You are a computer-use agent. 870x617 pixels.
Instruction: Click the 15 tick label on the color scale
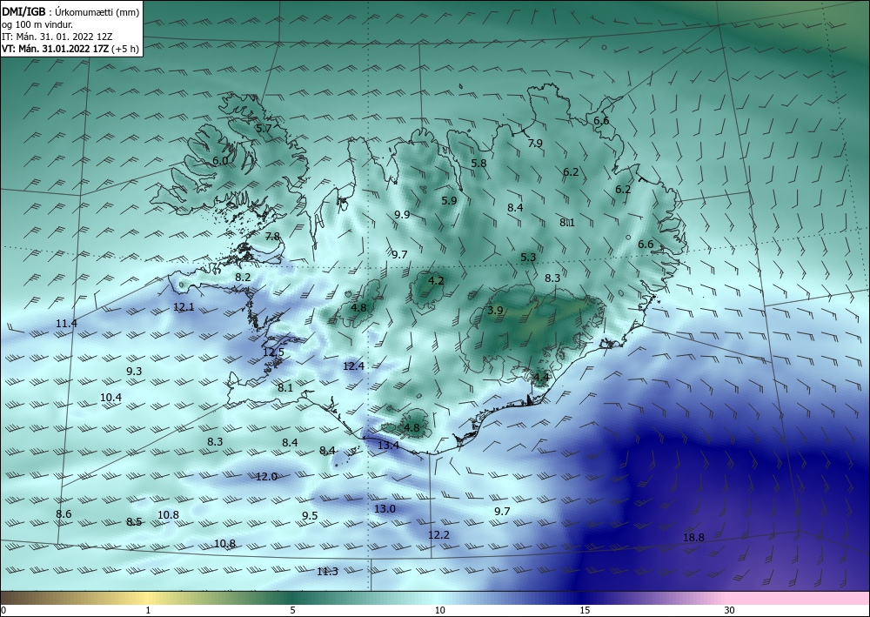pos(585,611)
